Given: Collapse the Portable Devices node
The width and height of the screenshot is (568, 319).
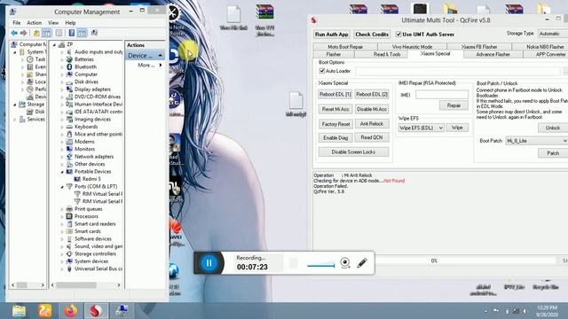Looking at the screenshot, I should [x=62, y=172].
